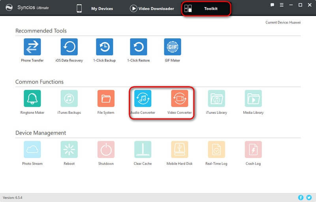Open Mobile Hard Disk
The height and width of the screenshot is (202, 316).
180,149
